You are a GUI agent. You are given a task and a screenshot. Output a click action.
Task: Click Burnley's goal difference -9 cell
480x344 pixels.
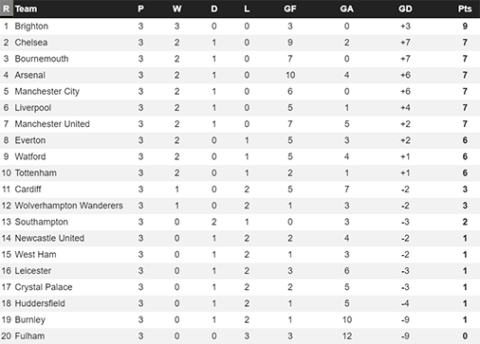[405, 319]
